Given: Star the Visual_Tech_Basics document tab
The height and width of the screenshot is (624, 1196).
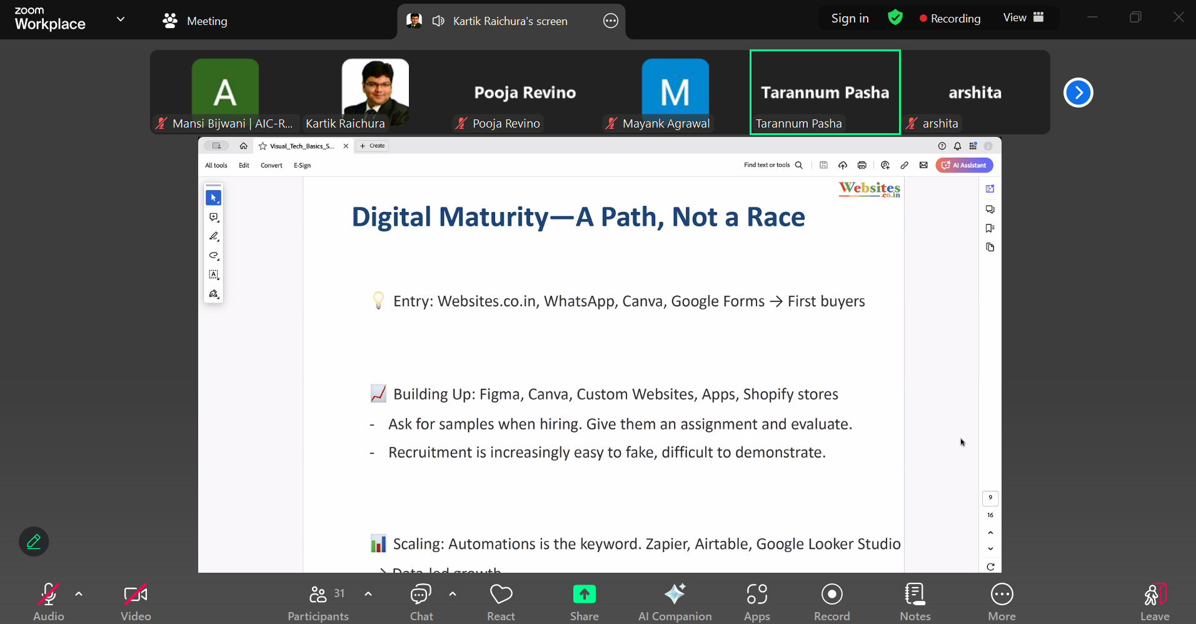Looking at the screenshot, I should (x=263, y=146).
